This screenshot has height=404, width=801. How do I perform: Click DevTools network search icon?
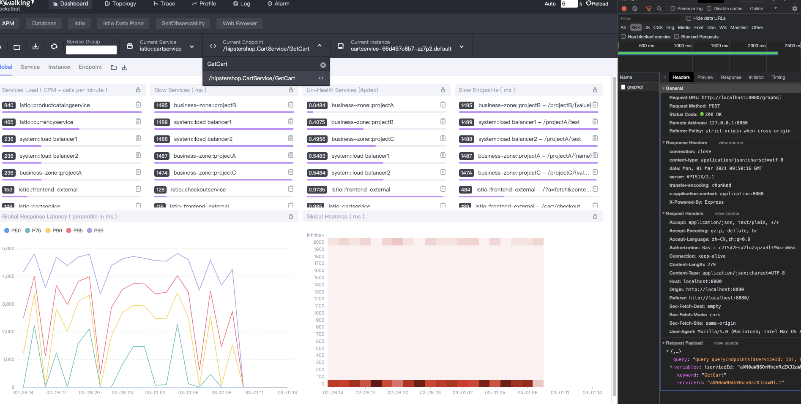[x=659, y=8]
